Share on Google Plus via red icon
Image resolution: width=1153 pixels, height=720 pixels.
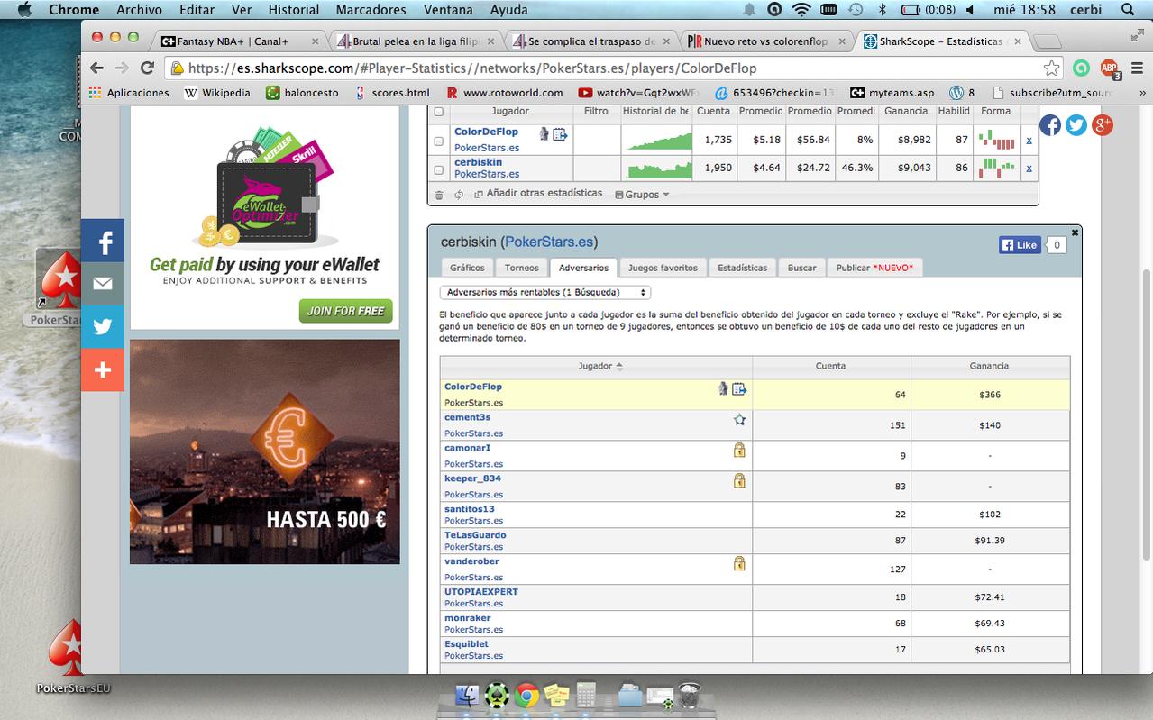1102,125
